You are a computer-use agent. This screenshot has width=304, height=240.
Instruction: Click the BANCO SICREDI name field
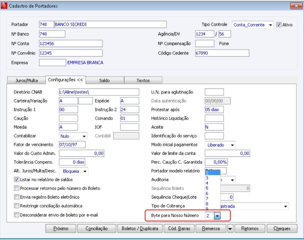click(x=110, y=25)
